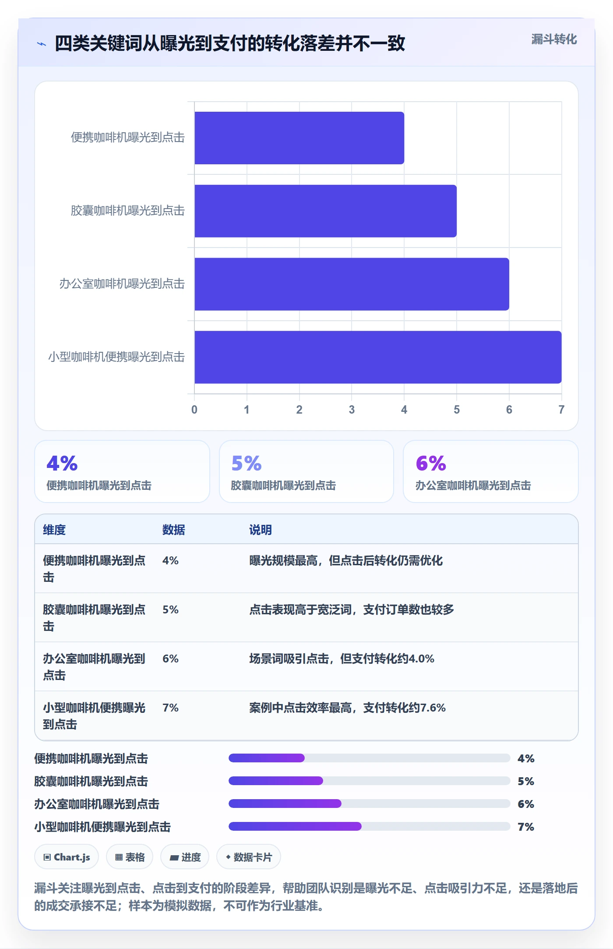613x949 pixels.
Task: Click table cell 胶囊咖啡机曝光到点击
Action: point(94,618)
